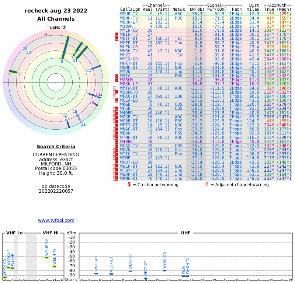Open the www.tvfool.com link
The image size is (295, 283).
56,220
